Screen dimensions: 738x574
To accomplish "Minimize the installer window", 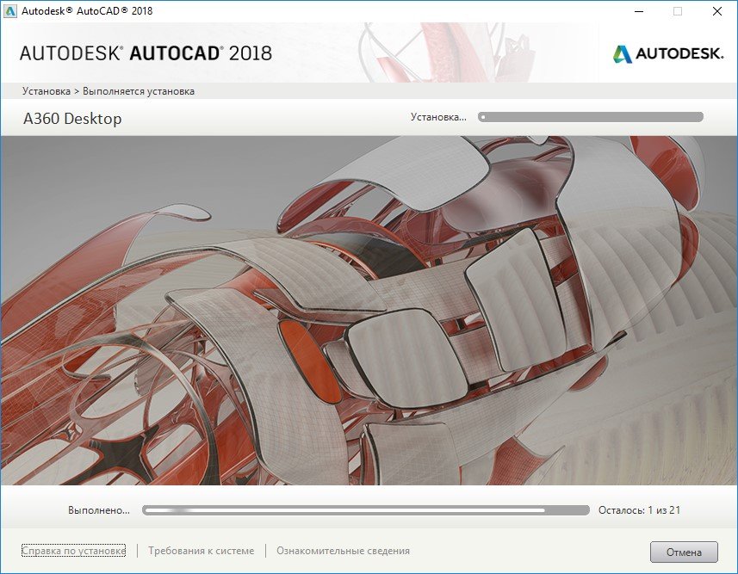I will click(638, 11).
